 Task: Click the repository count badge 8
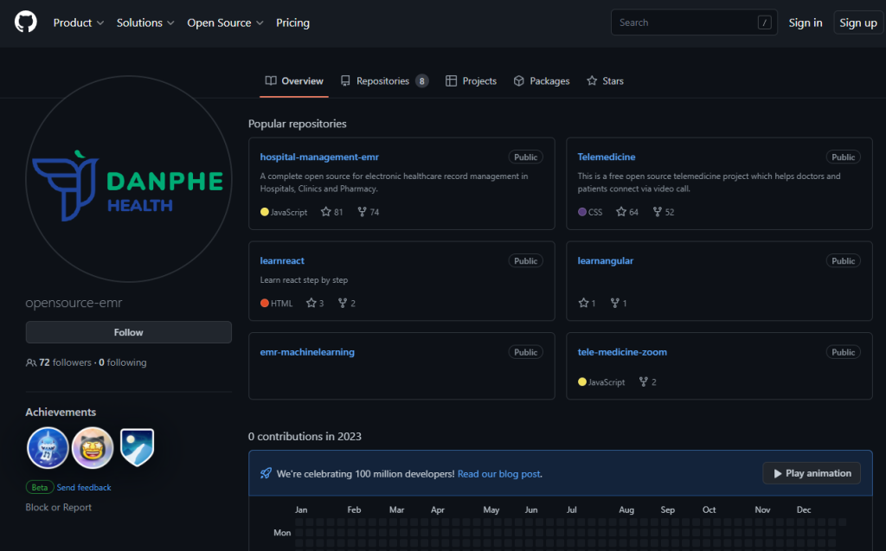[x=421, y=80]
